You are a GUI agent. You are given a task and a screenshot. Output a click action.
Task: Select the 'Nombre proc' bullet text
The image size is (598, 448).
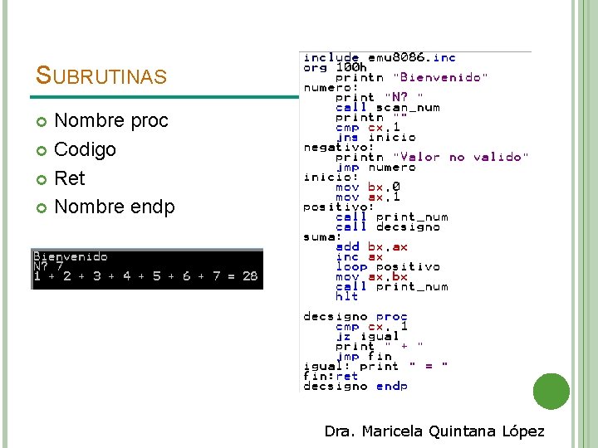point(111,121)
